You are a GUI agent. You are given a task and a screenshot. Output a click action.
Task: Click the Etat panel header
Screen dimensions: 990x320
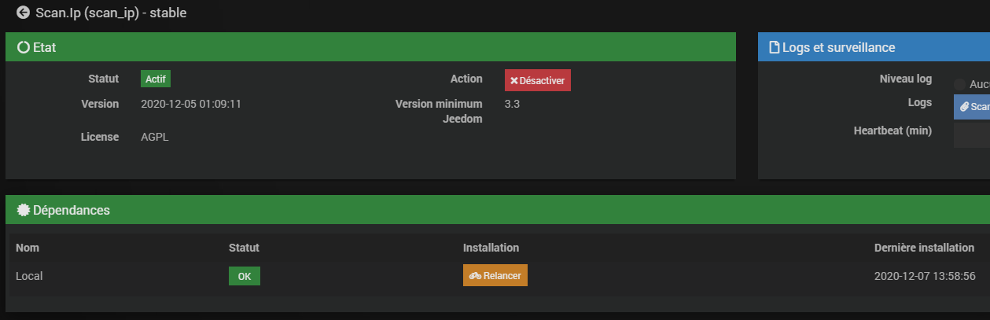click(x=370, y=47)
